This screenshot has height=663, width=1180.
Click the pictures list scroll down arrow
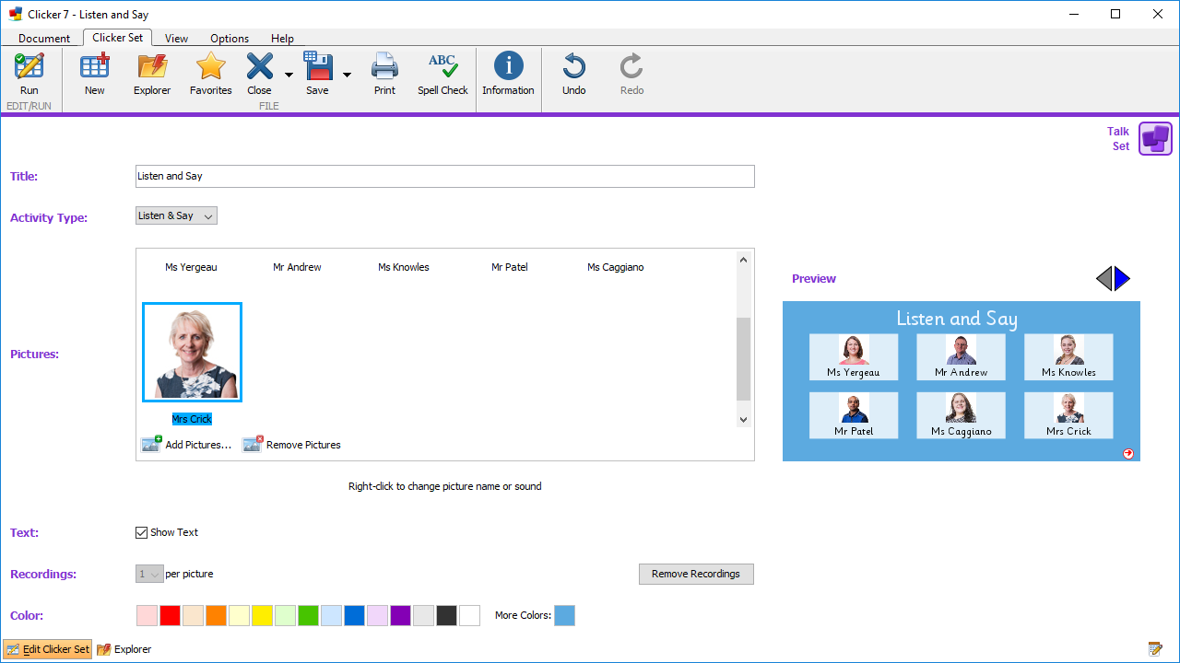pos(744,420)
